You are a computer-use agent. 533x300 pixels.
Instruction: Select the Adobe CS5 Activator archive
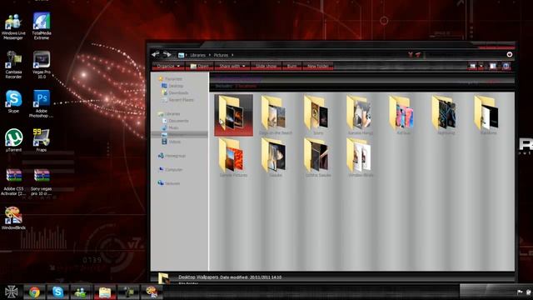(13, 182)
